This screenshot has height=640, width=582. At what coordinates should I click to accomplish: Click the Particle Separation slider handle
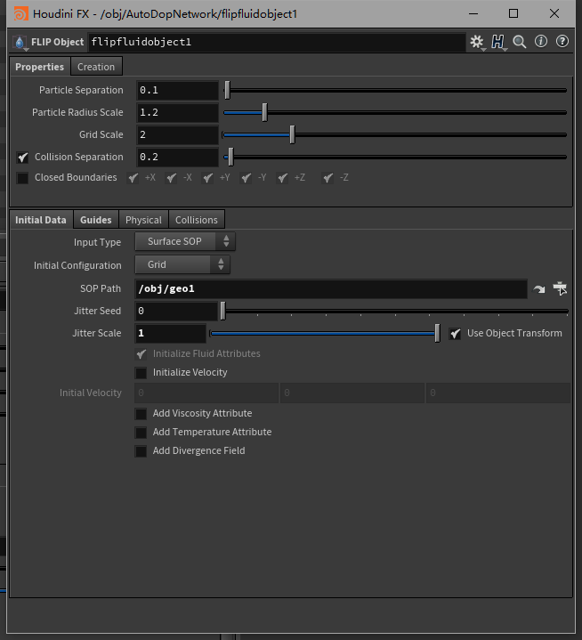click(227, 90)
